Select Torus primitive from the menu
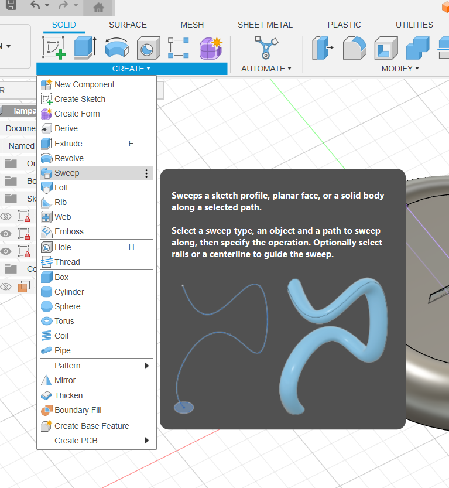 coord(97,321)
